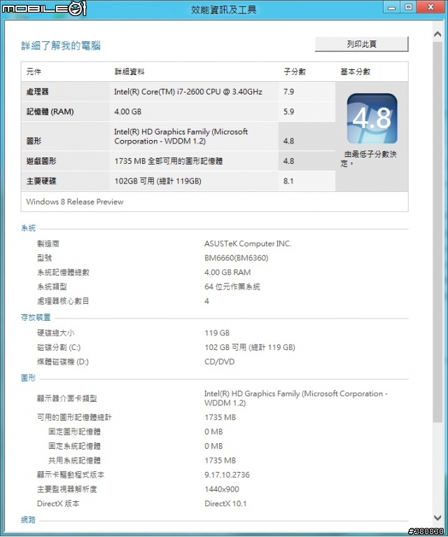
Task: Click the vertical scrollbar thumb
Action: pos(437,232)
